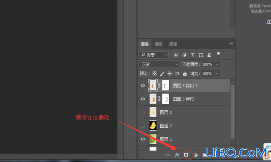
Task: Select the thumbnail of 图层 3
Action: [x=153, y=112]
